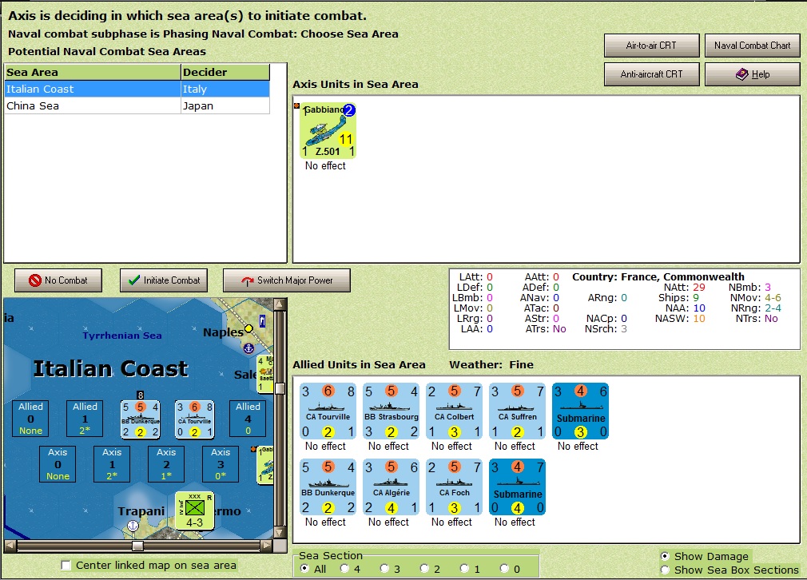Click the Axis 2 sea box
Viewport: 807px width, 580px height.
tap(166, 463)
